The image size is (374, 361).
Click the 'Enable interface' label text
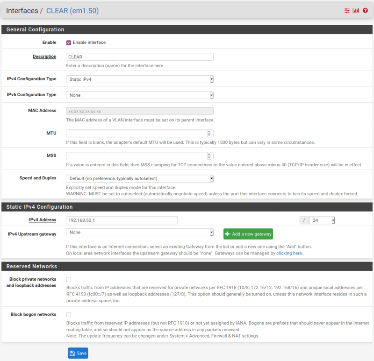tap(89, 42)
